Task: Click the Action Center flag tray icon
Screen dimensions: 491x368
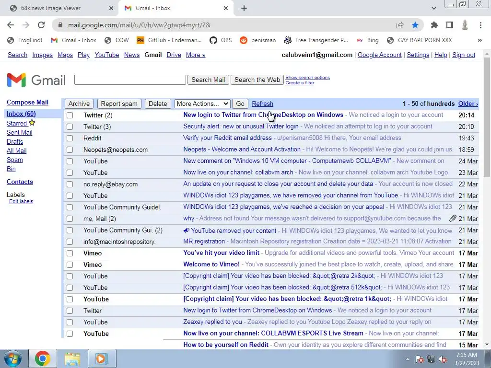Action: (419, 359)
